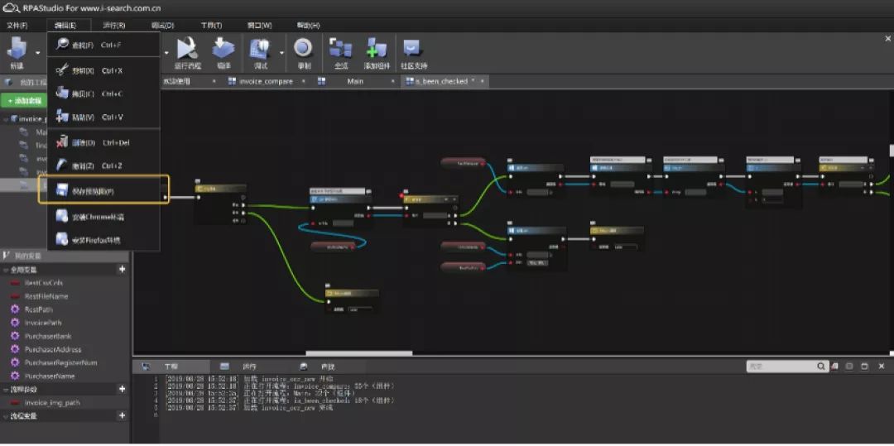Click the restore icon in the log panel header
This screenshot has height=446, width=894.
(849, 367)
